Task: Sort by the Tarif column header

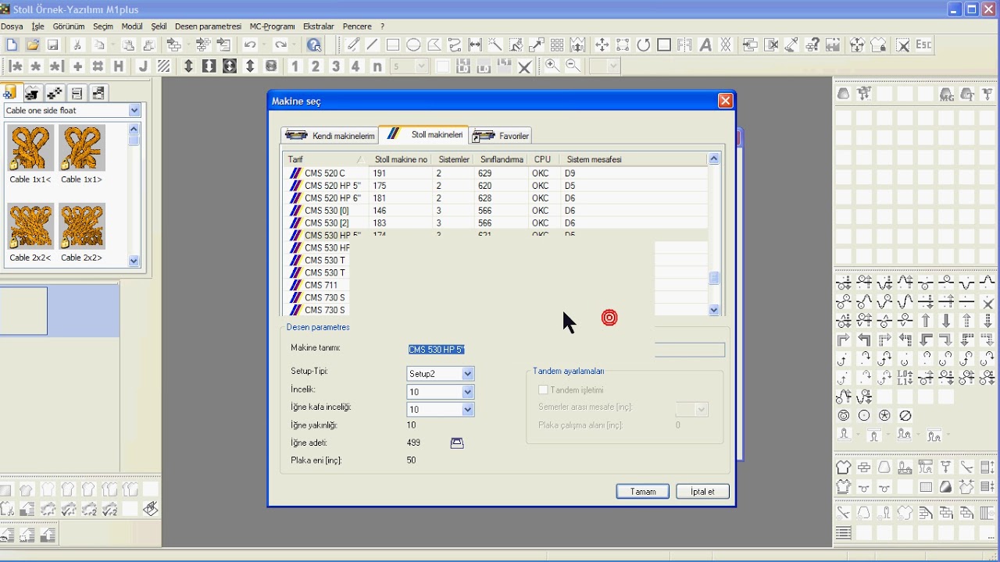Action: coord(323,159)
